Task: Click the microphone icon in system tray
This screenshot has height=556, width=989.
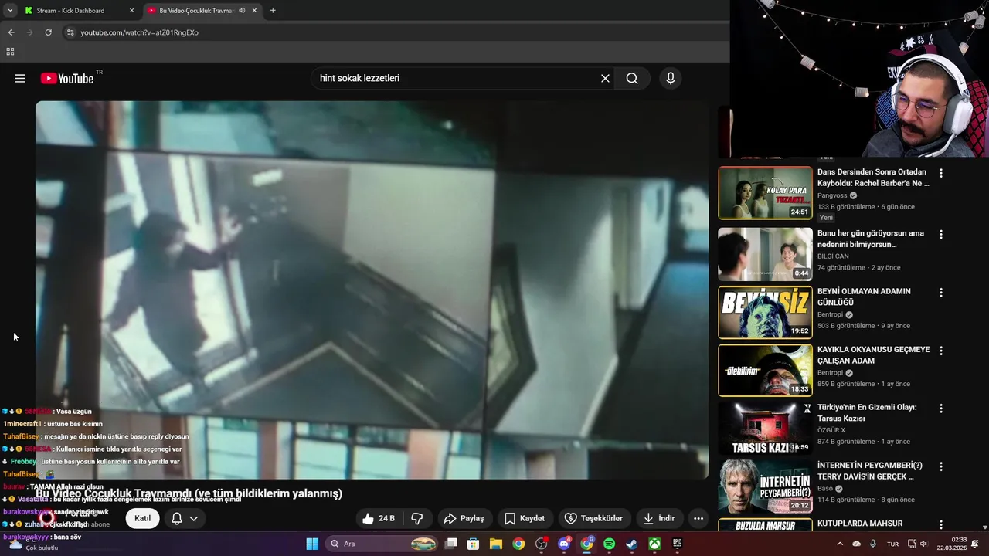Action: [873, 544]
